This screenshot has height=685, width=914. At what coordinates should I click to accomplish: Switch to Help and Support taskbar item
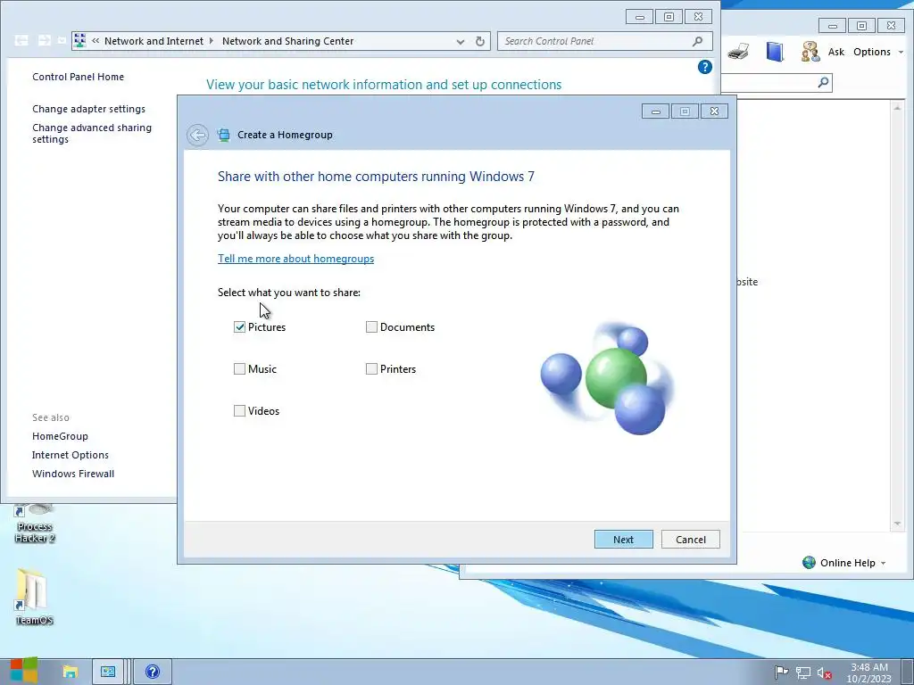pos(153,672)
